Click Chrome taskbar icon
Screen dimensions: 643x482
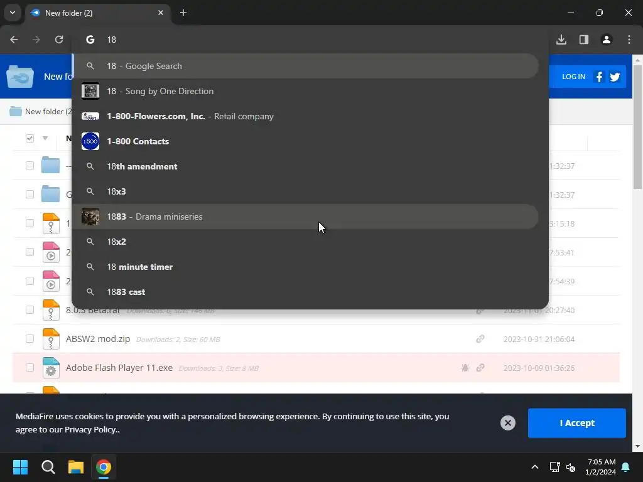(104, 467)
